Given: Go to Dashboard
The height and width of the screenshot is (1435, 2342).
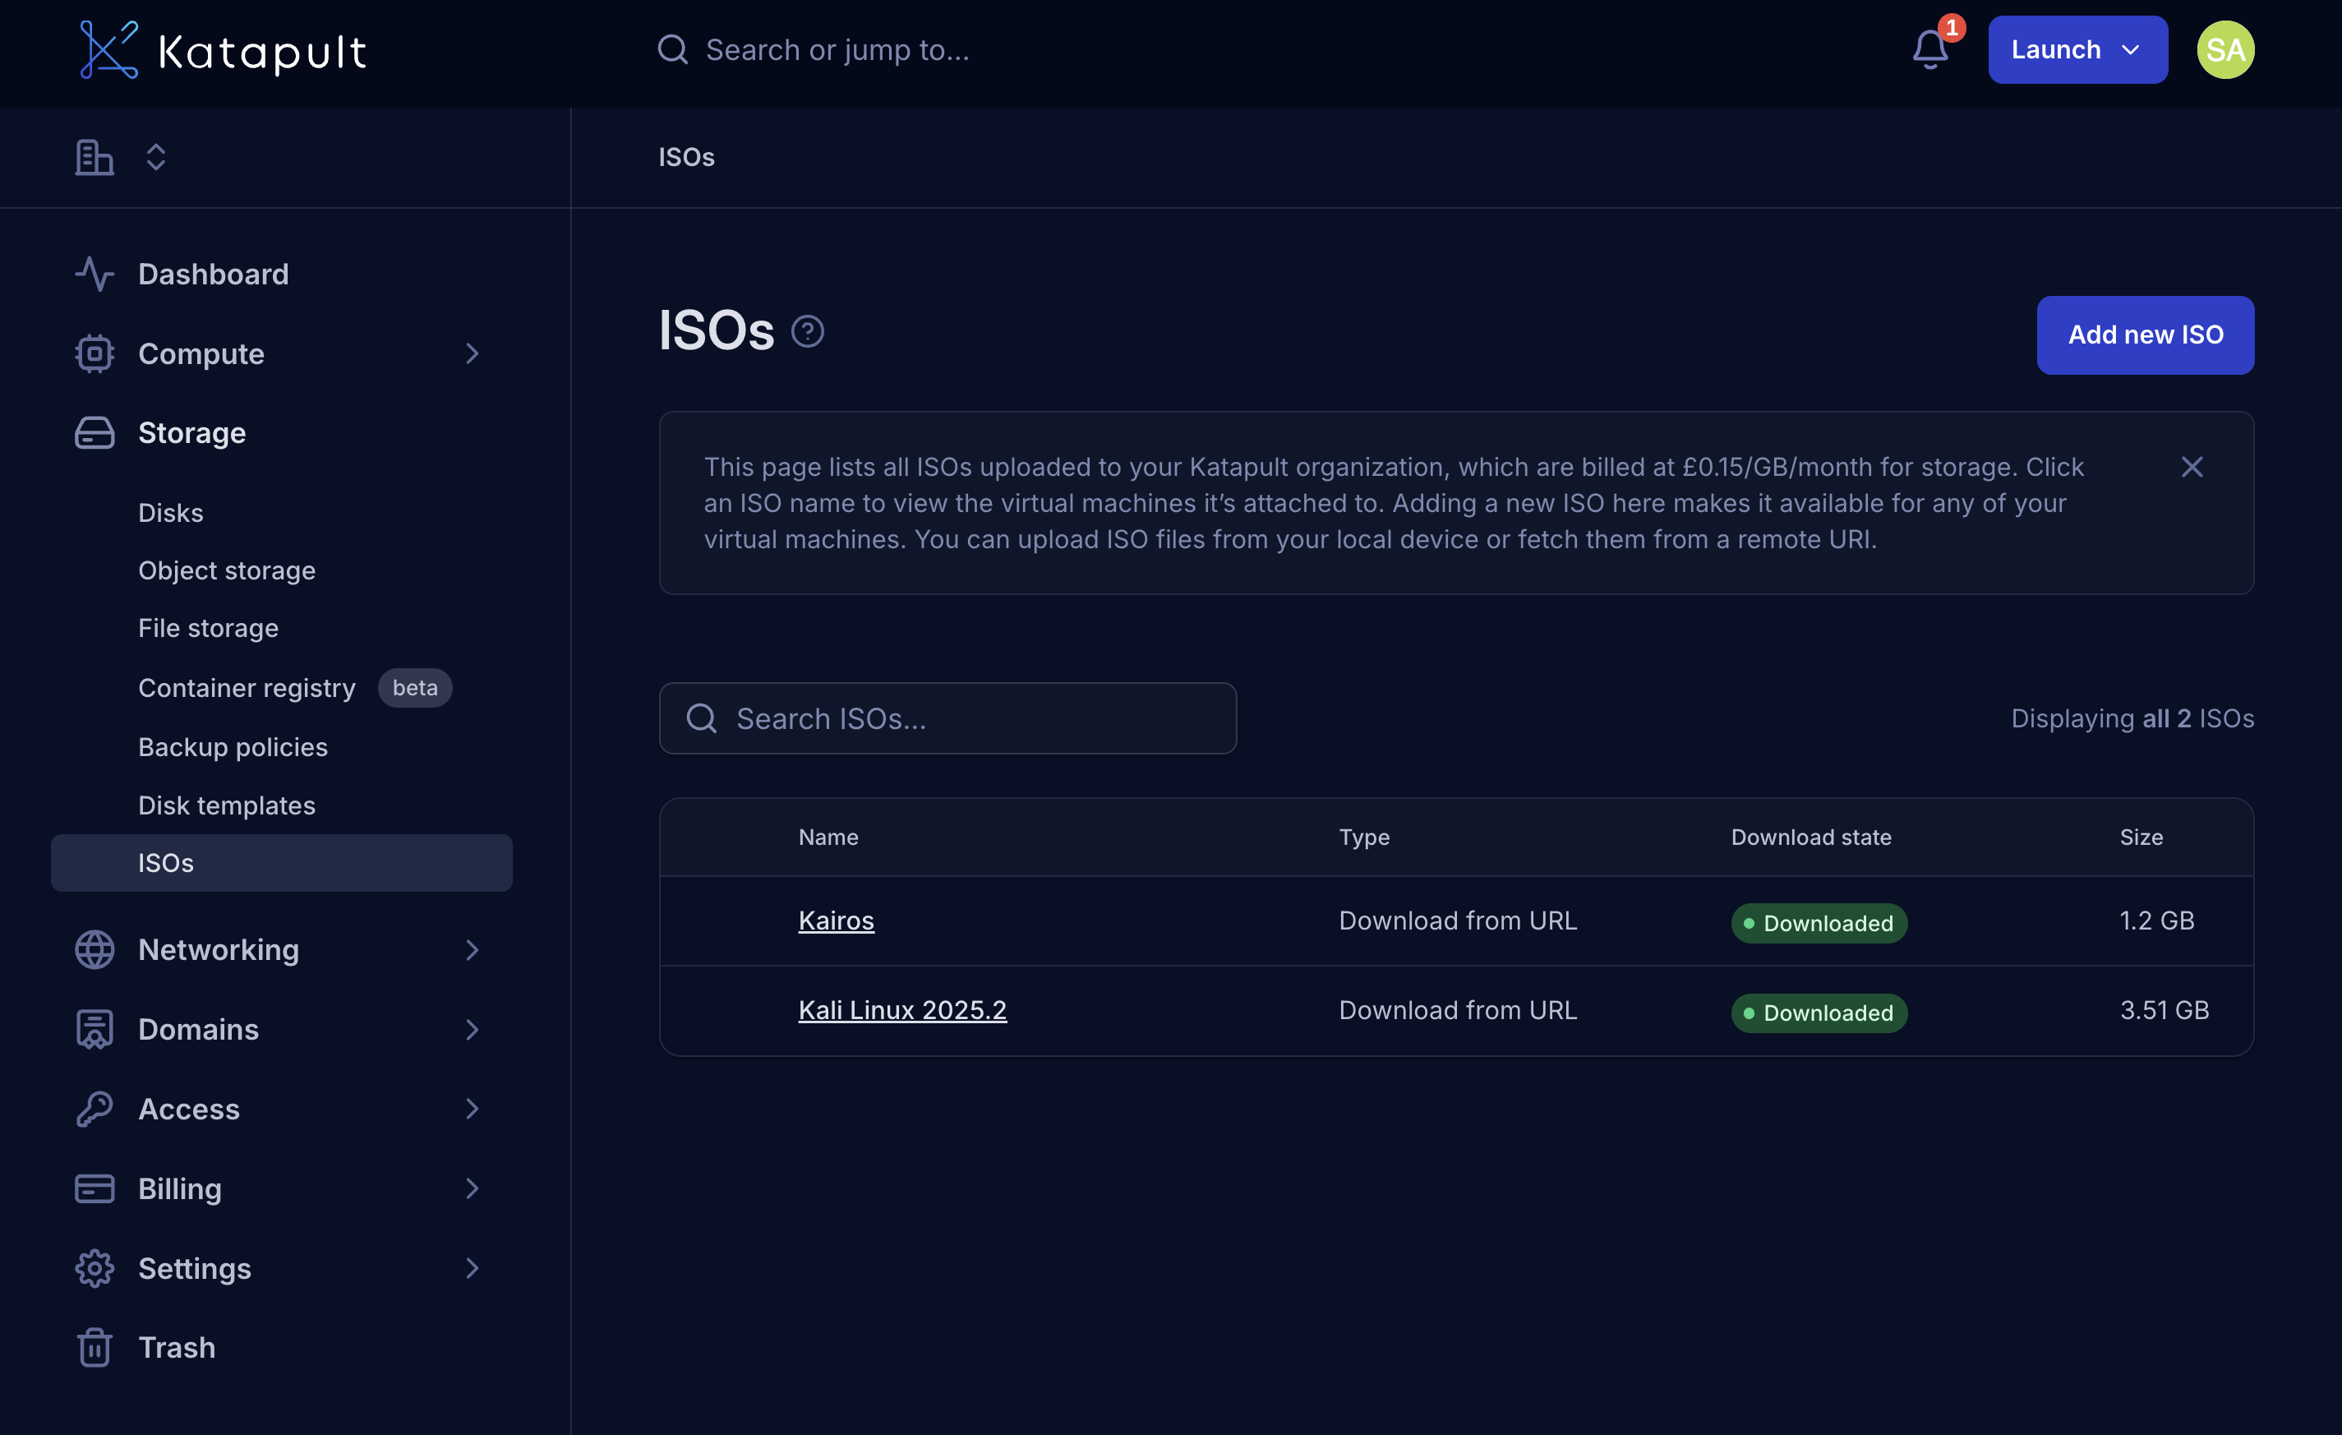Looking at the screenshot, I should point(213,274).
